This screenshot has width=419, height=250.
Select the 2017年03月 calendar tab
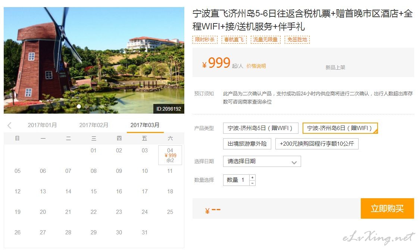145,125
